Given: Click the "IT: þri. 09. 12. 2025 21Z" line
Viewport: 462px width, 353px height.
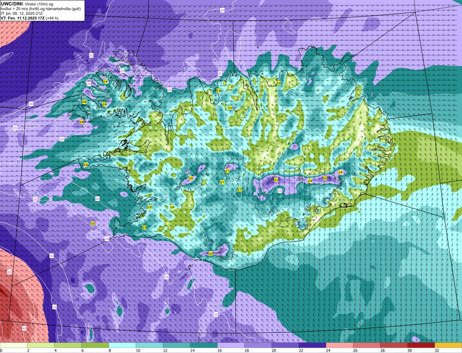Looking at the screenshot, I should pyautogui.click(x=22, y=13).
